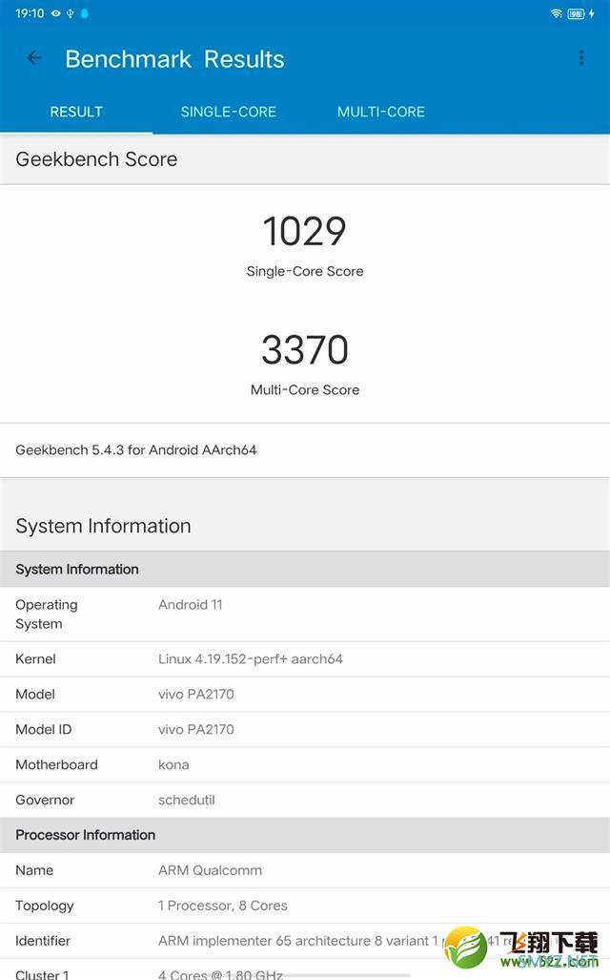Viewport: 610px width, 980px height.
Task: Tap Geekbench 5.4.3 for Android AArch64 text
Action: coord(136,450)
